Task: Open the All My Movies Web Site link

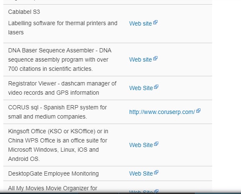Action: [141, 192]
